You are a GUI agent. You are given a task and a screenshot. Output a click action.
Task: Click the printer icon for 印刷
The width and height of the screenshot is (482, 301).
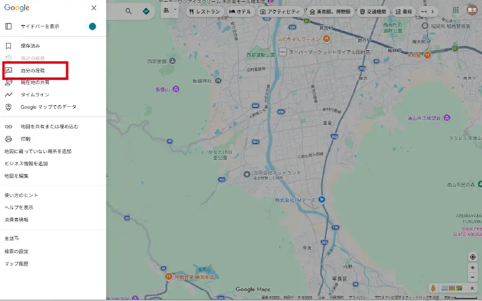tap(8, 139)
